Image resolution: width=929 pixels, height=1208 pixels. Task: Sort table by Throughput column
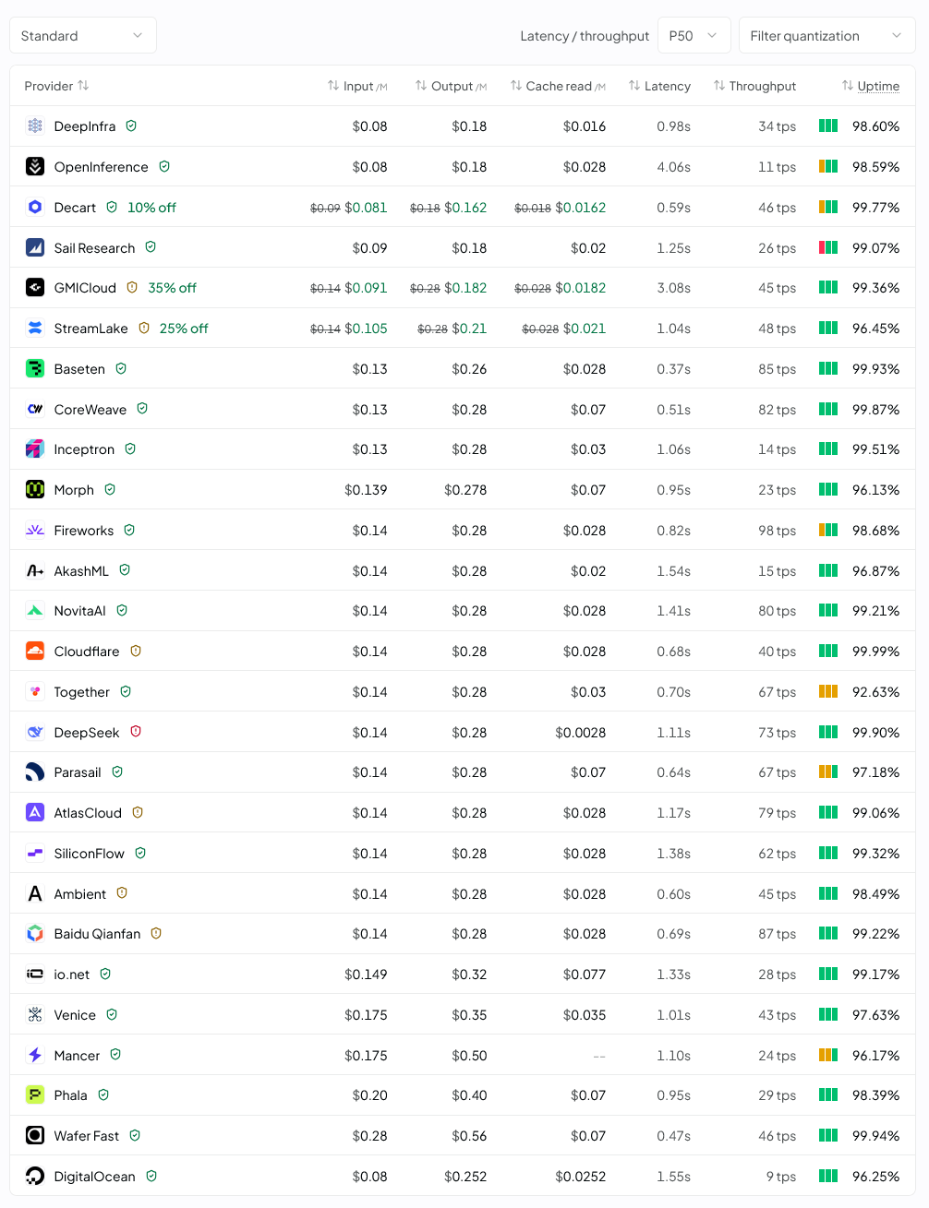click(754, 86)
